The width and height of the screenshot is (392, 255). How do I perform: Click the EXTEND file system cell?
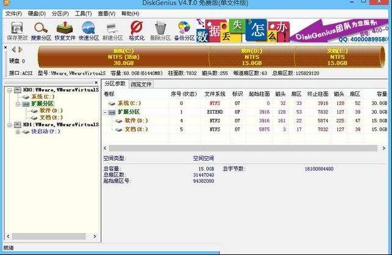click(x=215, y=112)
